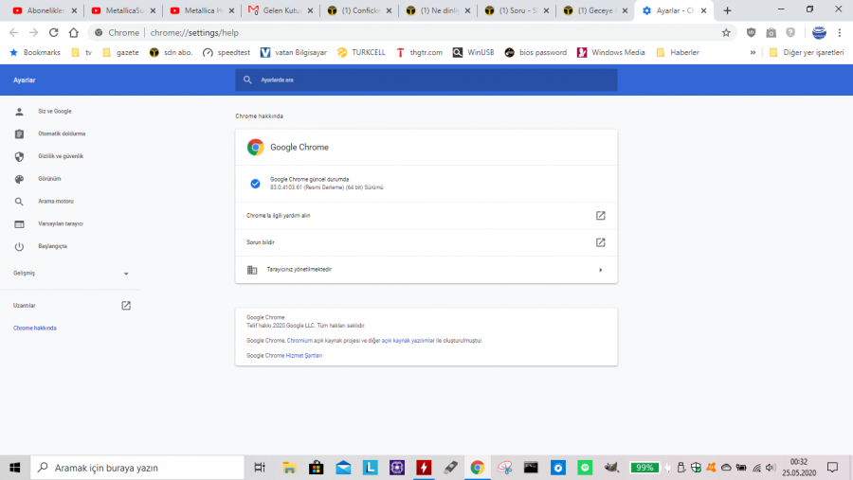The image size is (853, 480).
Task: Open the Windows Start menu
Action: tap(14, 468)
